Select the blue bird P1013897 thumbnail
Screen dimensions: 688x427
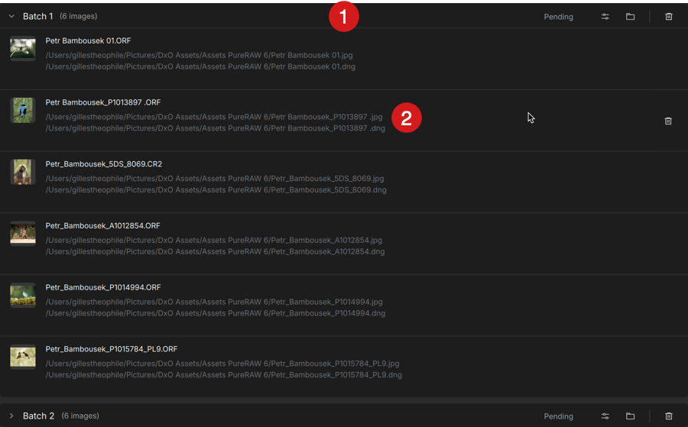click(x=23, y=110)
